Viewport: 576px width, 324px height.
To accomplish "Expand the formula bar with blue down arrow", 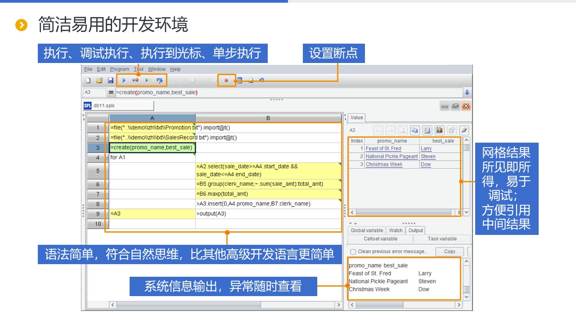I will pyautogui.click(x=467, y=92).
